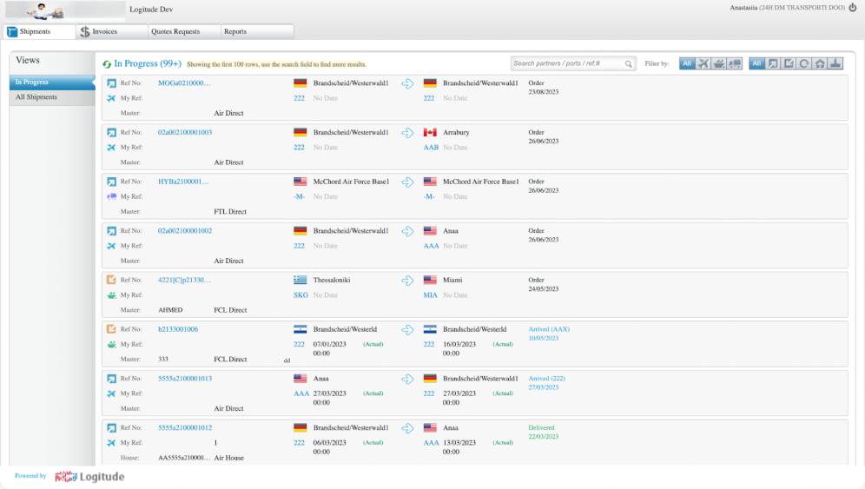This screenshot has width=865, height=489.
Task: Click AAB port code under Arrabury
Action: [x=431, y=148]
